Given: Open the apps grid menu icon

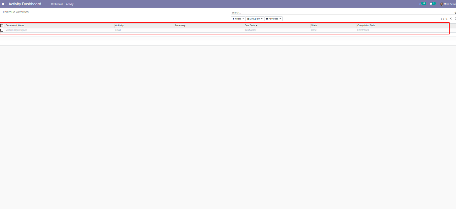Looking at the screenshot, I should (3, 4).
